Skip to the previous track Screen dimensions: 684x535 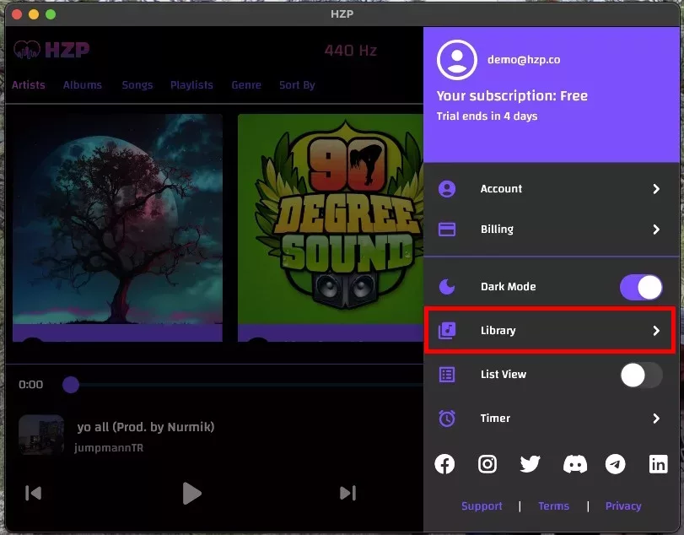(33, 493)
